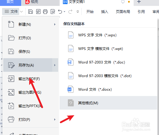The width and height of the screenshot is (159, 135).
Task: Select 另存为(A) menu entry
Action: pyautogui.click(x=31, y=65)
